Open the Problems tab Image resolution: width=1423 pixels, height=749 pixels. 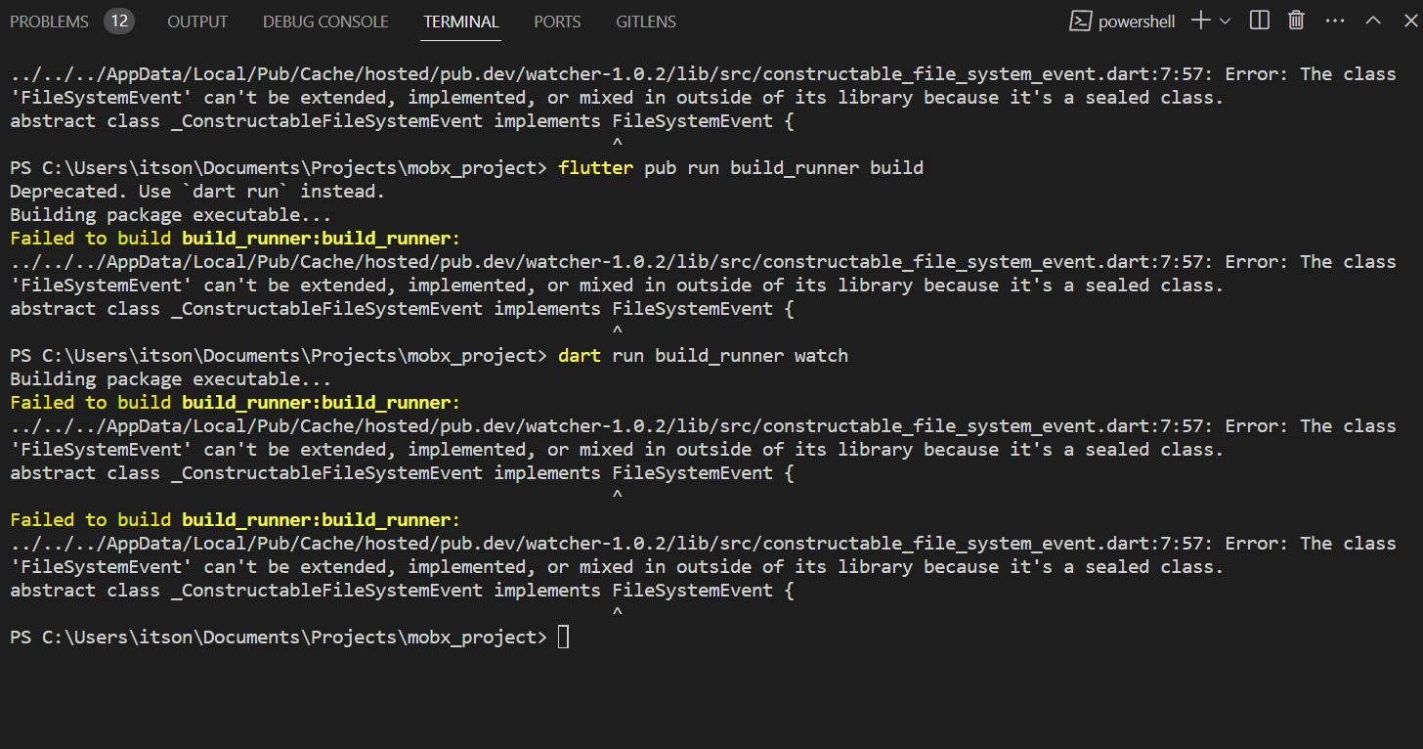click(49, 21)
